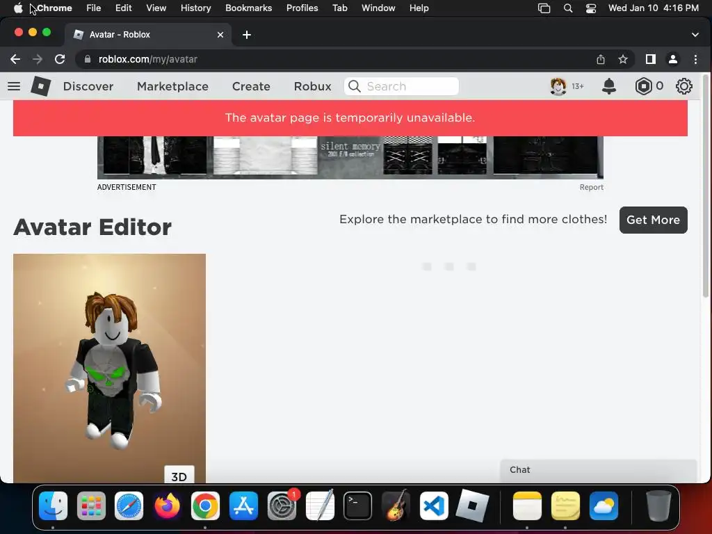
Task: Click the Robux balance icon
Action: 643,86
